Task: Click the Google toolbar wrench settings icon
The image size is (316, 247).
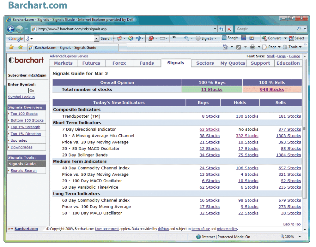Action: 186,38
